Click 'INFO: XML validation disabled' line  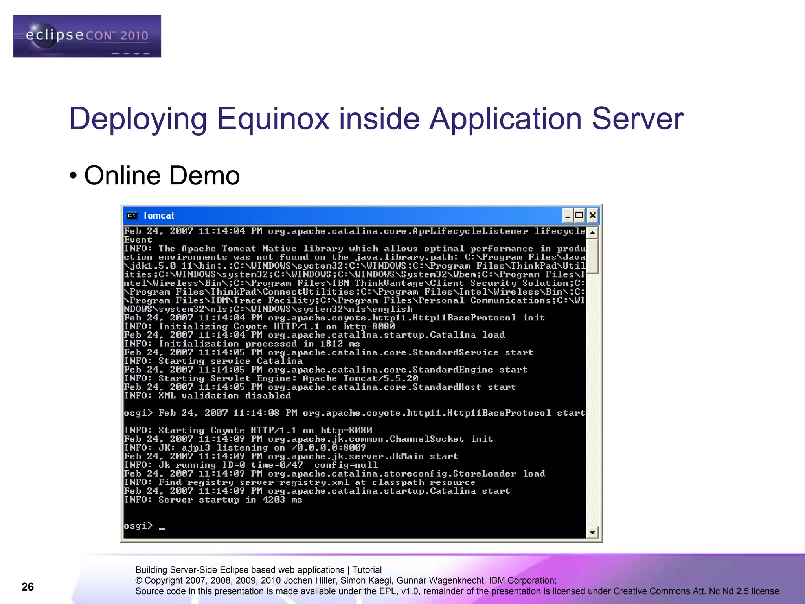click(208, 396)
